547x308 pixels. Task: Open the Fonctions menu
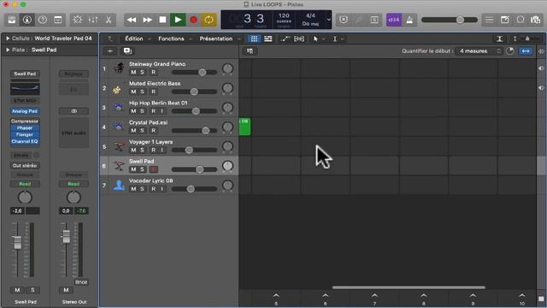click(x=171, y=38)
